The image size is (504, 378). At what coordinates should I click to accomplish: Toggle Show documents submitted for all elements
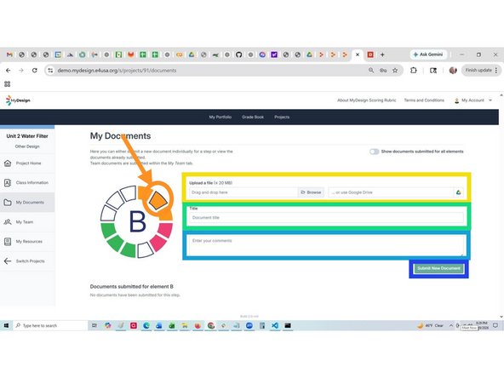pyautogui.click(x=374, y=152)
